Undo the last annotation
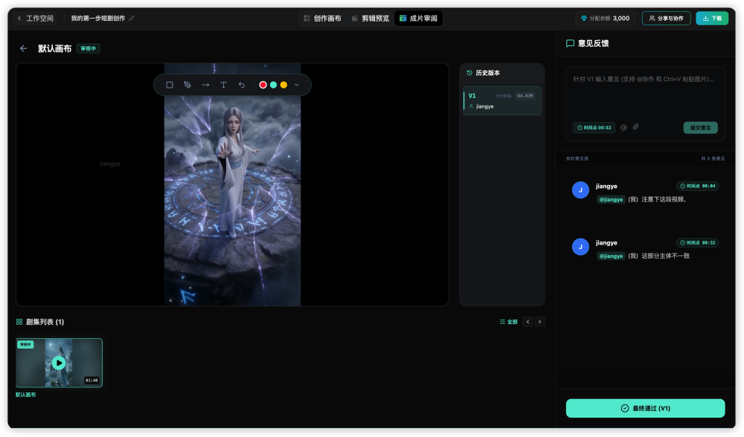 [x=242, y=85]
